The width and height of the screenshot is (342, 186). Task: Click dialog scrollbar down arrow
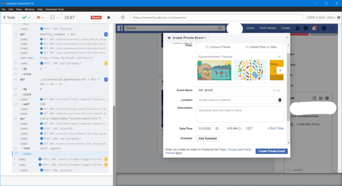(288, 143)
